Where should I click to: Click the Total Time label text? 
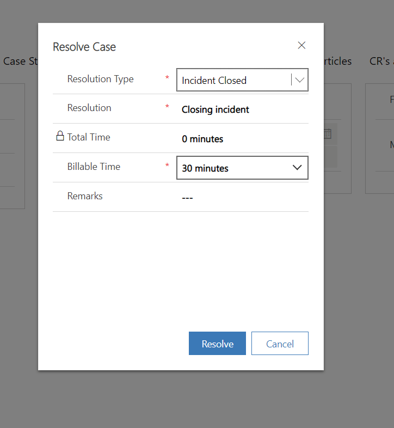pos(89,137)
